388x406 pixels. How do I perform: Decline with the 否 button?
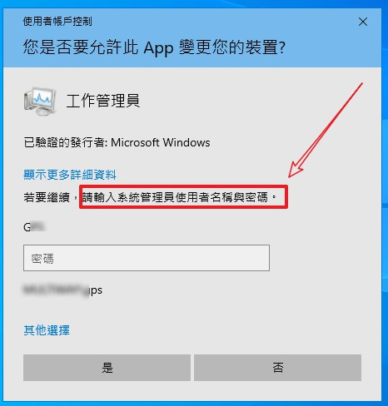277,368
